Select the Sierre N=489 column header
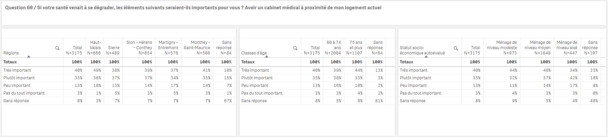Screen dimensions: 608x137 (x=113, y=48)
